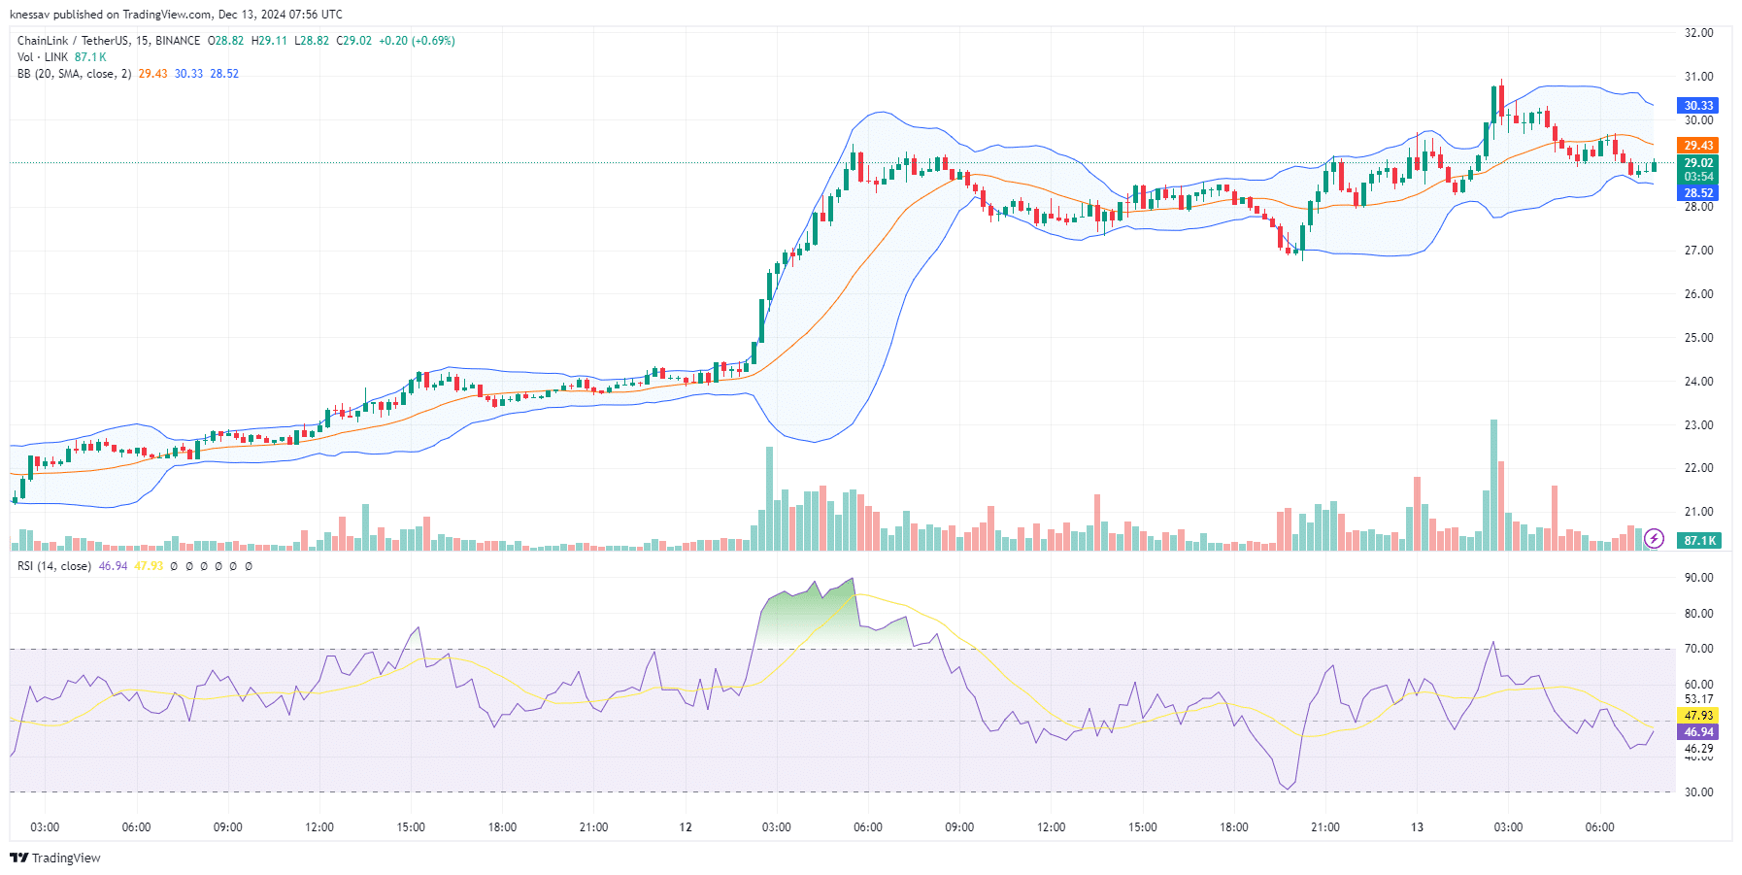Image resolution: width=1742 pixels, height=875 pixels.
Task: Click the green 29.02 last price label
Action: [x=1698, y=163]
